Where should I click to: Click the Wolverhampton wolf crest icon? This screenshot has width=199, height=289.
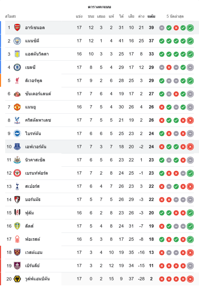[x=17, y=279]
